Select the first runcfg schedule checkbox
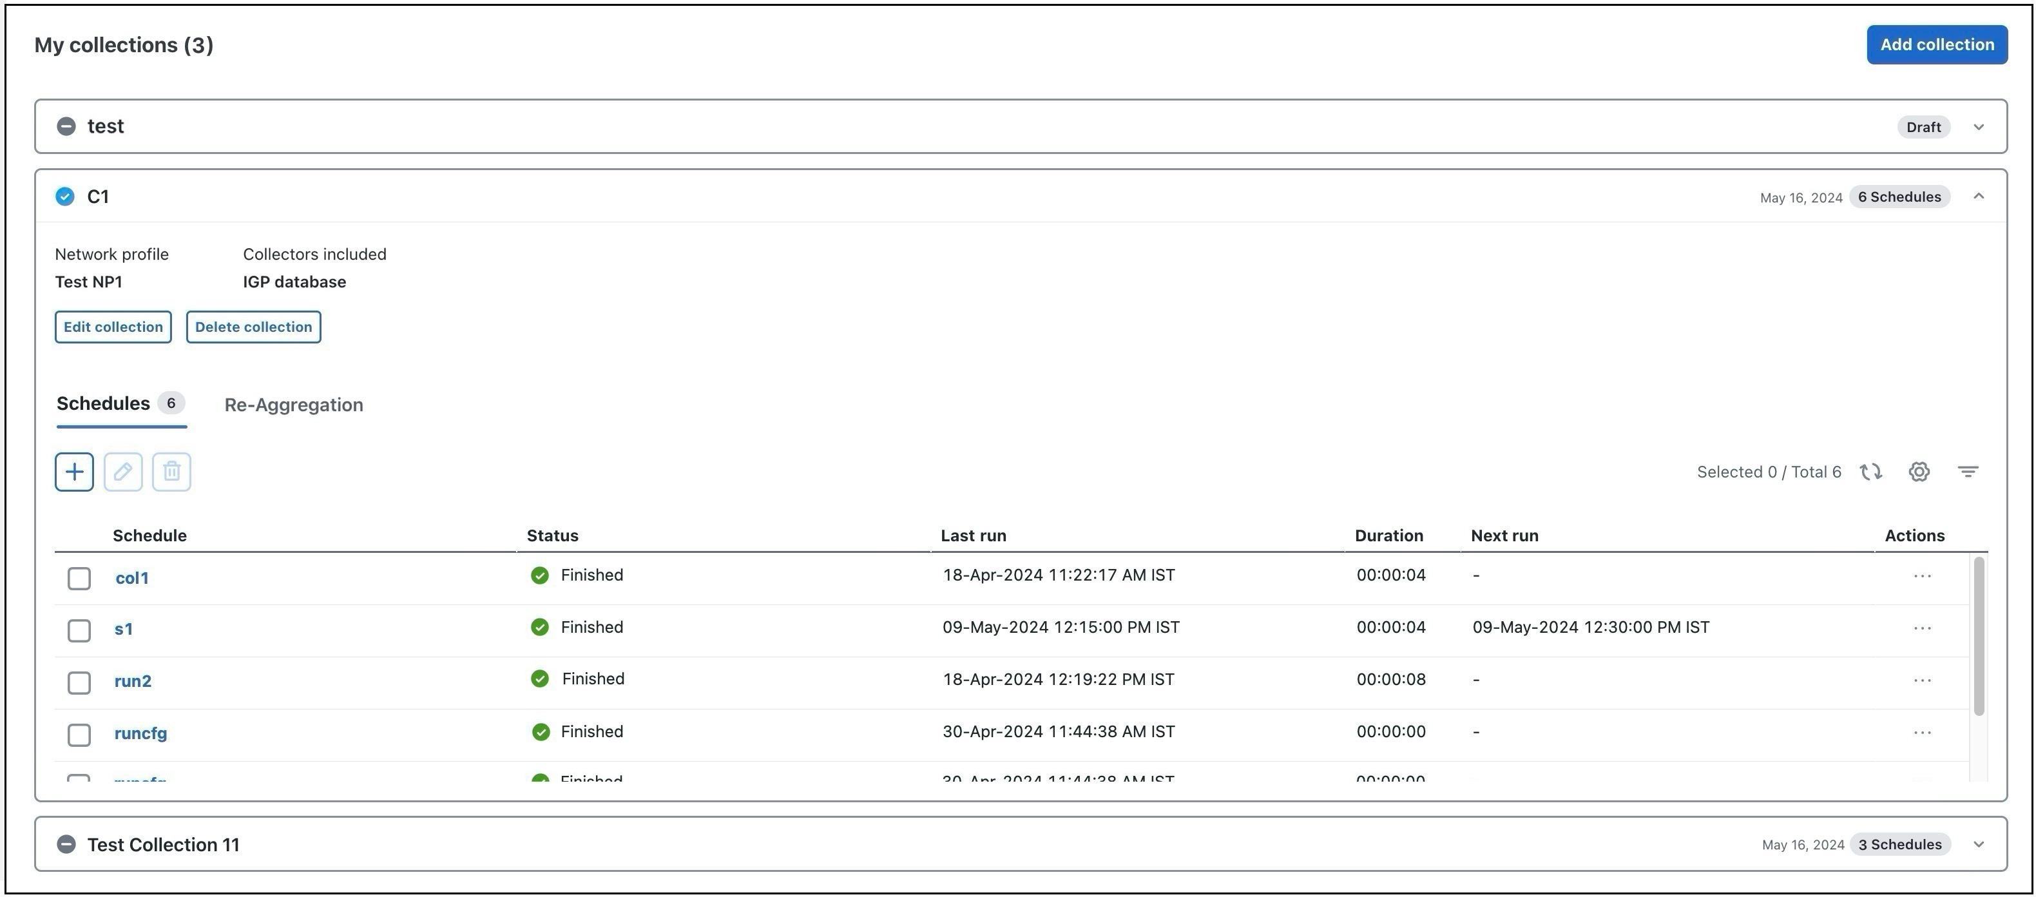This screenshot has height=897, width=2036. click(79, 735)
